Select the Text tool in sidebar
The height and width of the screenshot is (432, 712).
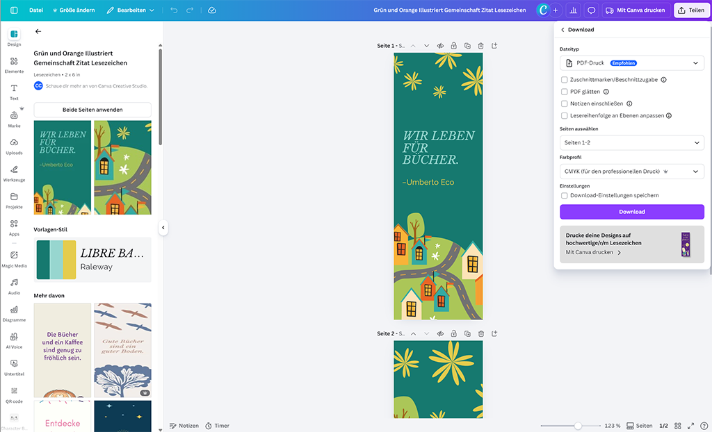pyautogui.click(x=14, y=92)
